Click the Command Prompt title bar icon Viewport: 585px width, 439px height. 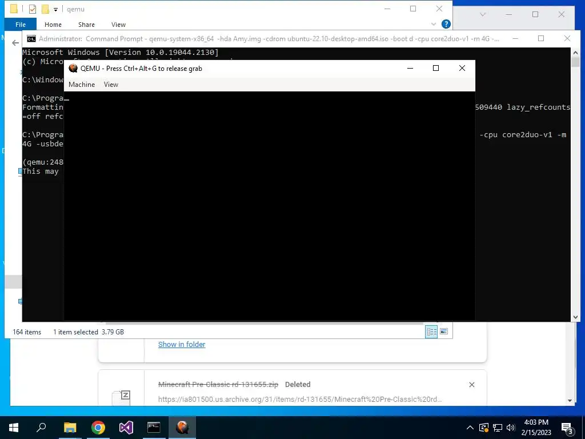click(31, 39)
